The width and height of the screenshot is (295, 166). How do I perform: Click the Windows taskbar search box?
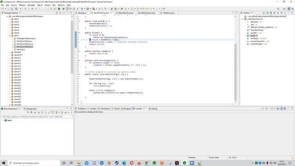(x=34, y=163)
